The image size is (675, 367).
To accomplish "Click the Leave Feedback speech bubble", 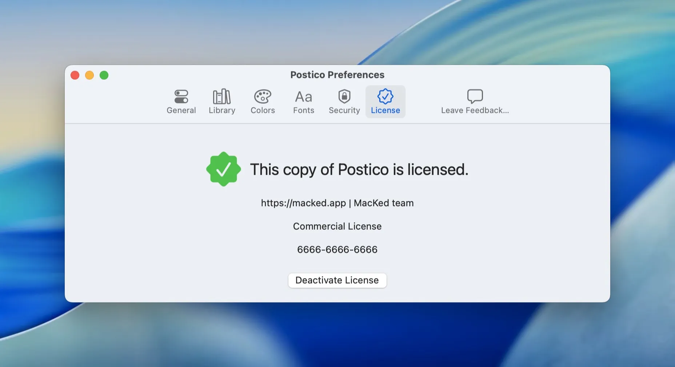I will click(x=475, y=102).
